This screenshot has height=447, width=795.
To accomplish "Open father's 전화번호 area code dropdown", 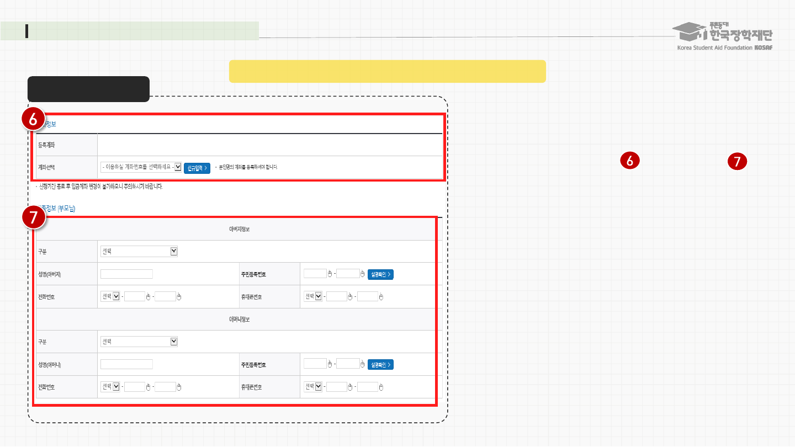I will [110, 296].
